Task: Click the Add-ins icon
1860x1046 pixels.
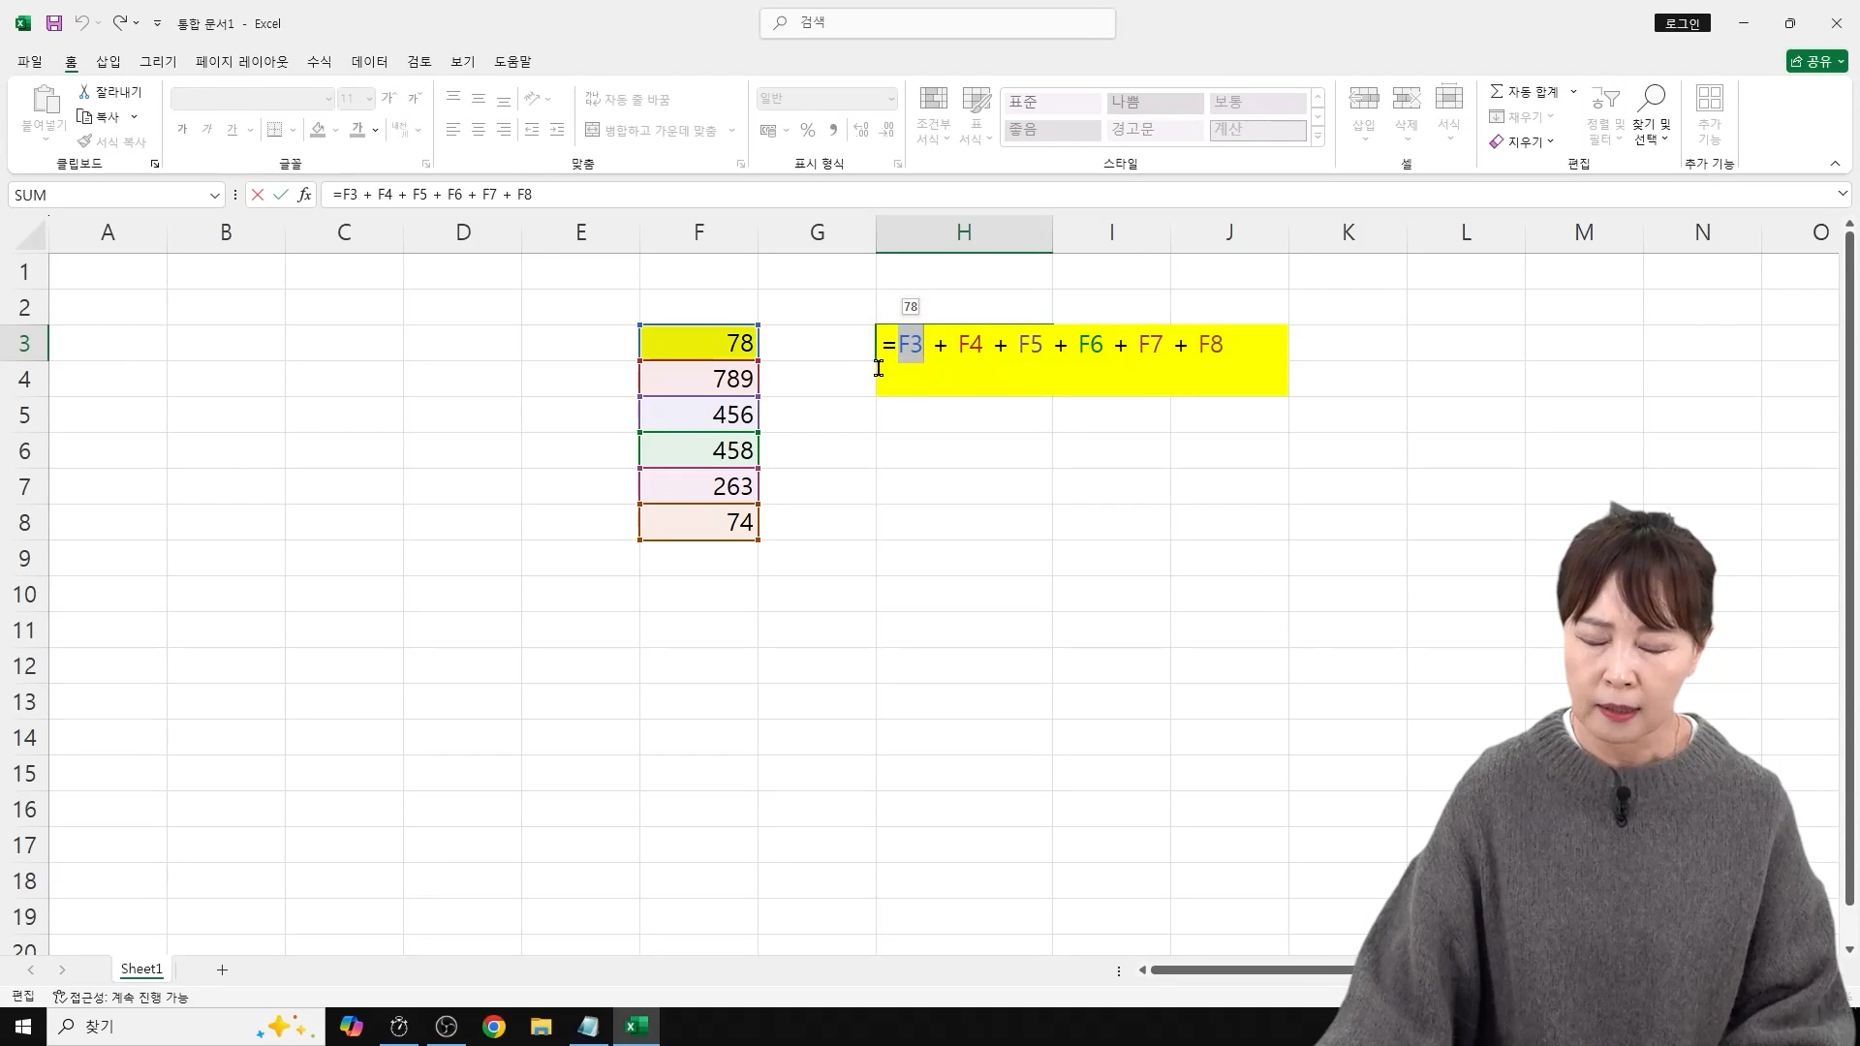Action: tap(1709, 99)
